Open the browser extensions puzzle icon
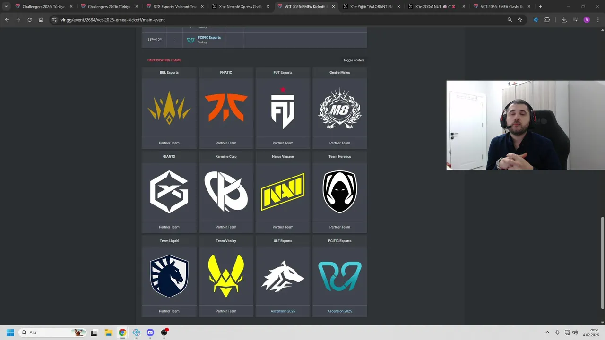The width and height of the screenshot is (605, 340). pos(547,20)
